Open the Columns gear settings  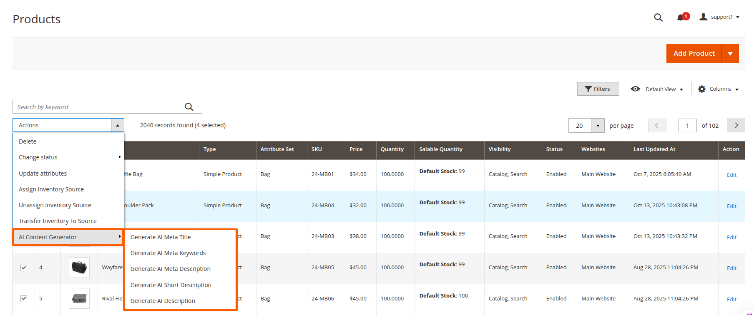702,89
